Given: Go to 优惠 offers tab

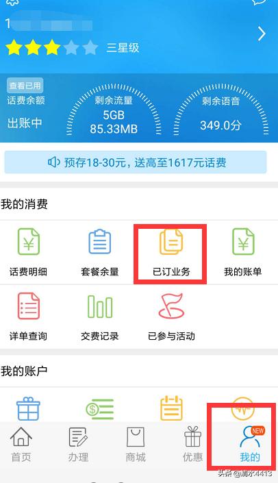Looking at the screenshot, I should [x=192, y=445].
